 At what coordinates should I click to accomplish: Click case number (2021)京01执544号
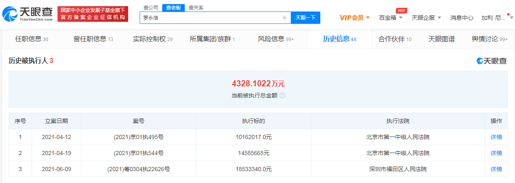tap(138, 153)
